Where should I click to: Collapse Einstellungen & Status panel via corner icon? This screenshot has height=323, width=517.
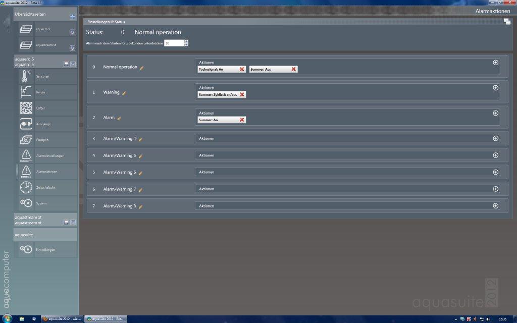(x=507, y=22)
